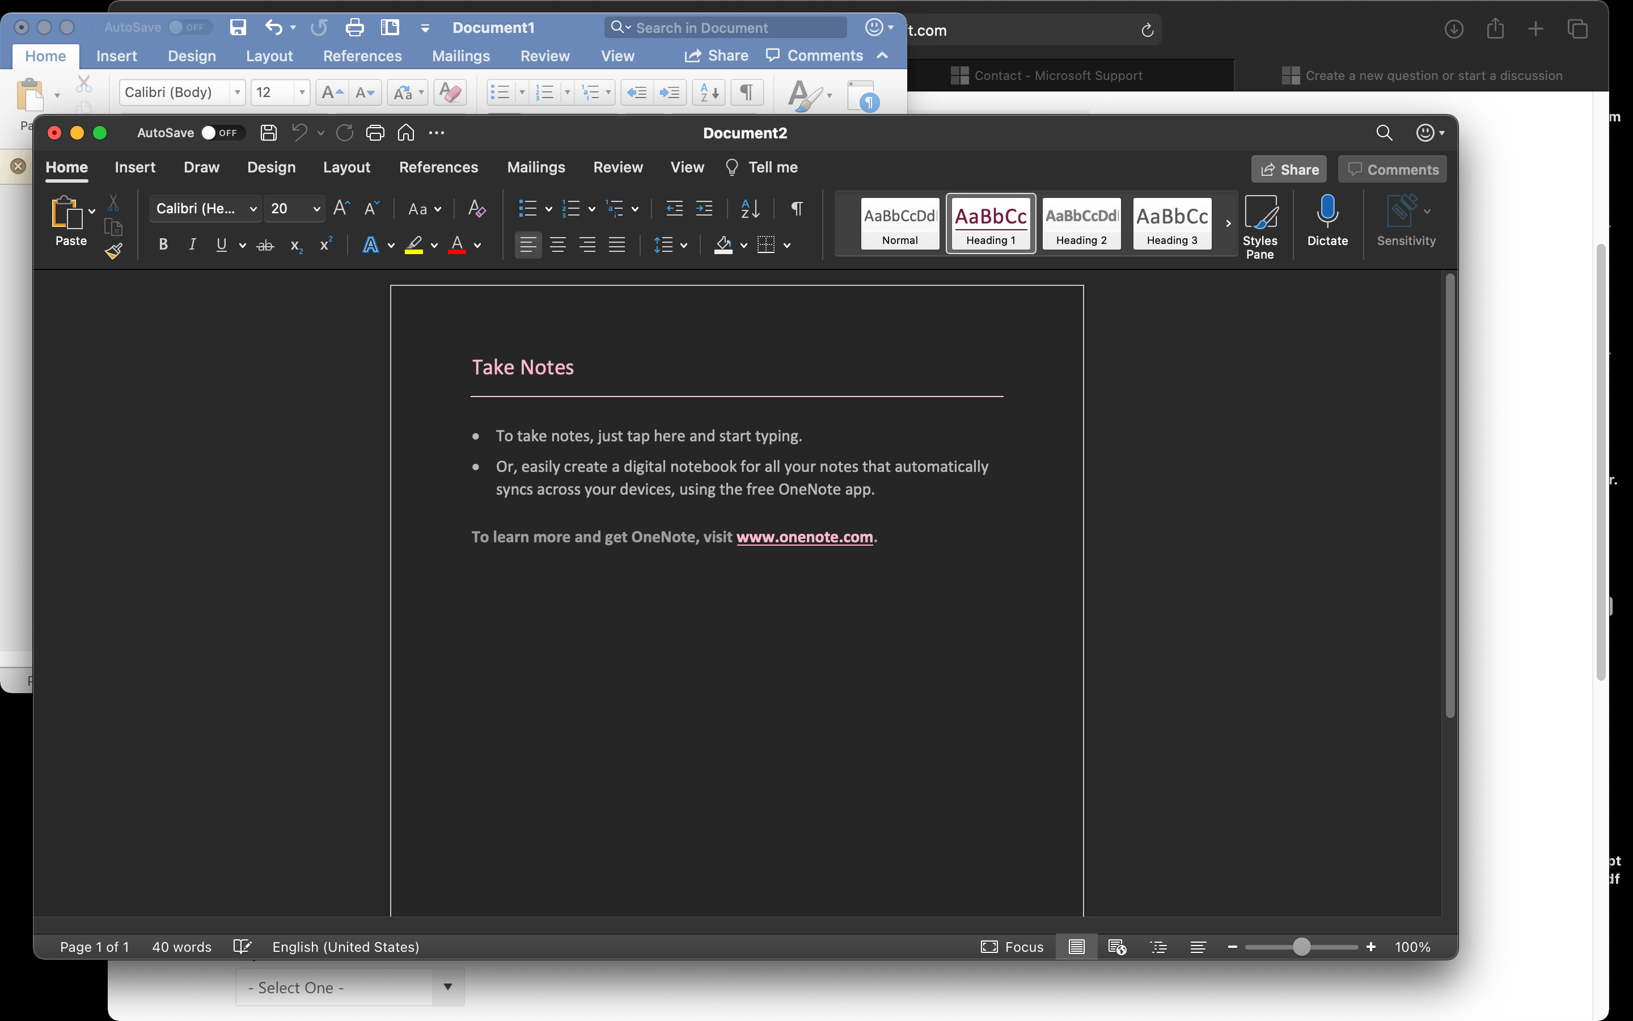
Task: Click the Format Painter brush icon
Action: tap(113, 252)
